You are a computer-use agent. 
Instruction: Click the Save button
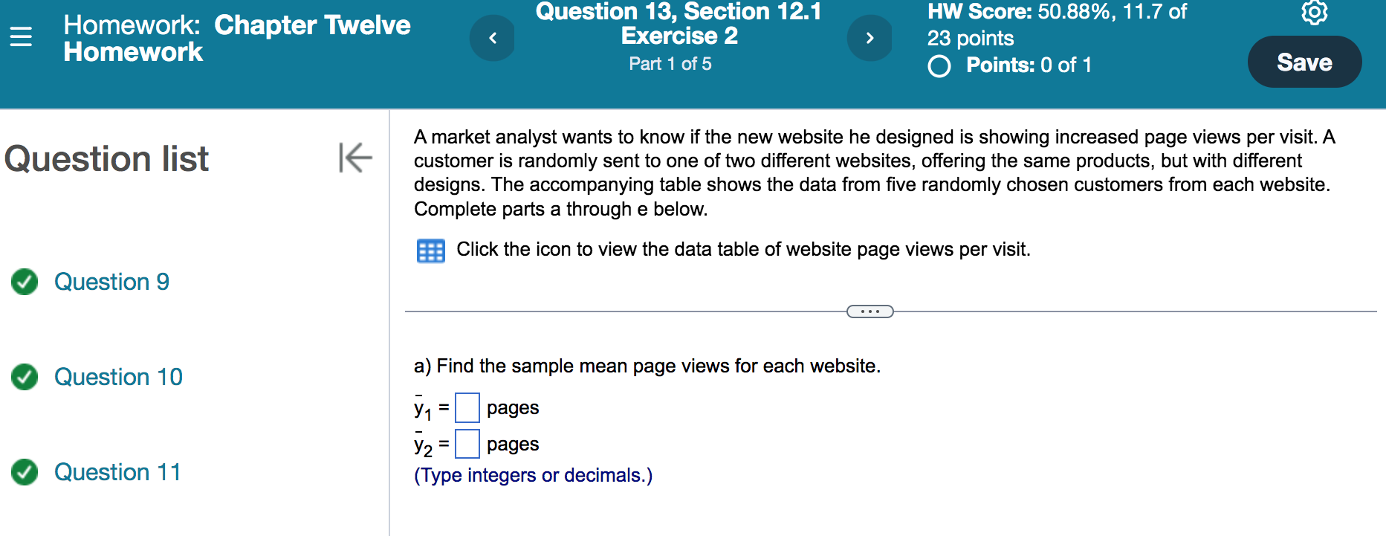pyautogui.click(x=1304, y=62)
